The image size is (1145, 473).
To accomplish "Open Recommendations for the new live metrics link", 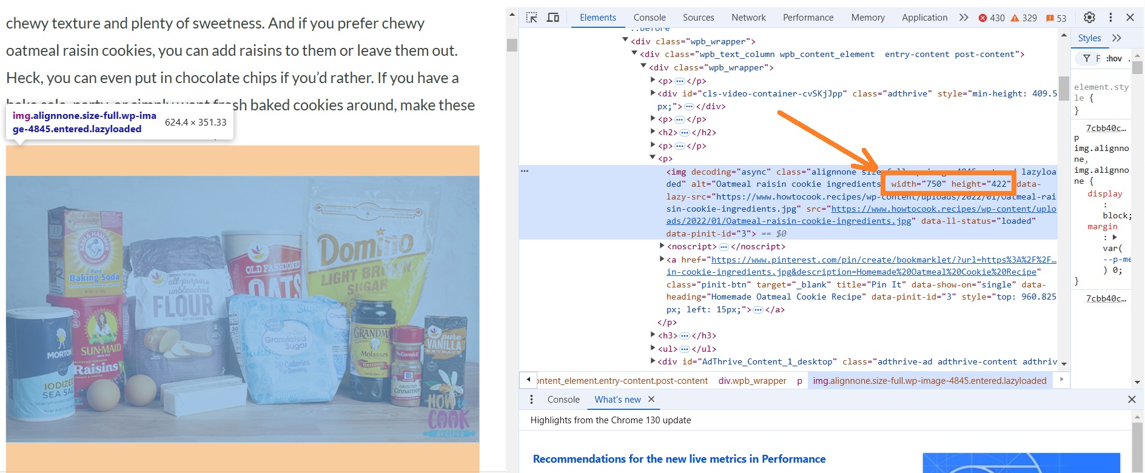I will point(679,459).
